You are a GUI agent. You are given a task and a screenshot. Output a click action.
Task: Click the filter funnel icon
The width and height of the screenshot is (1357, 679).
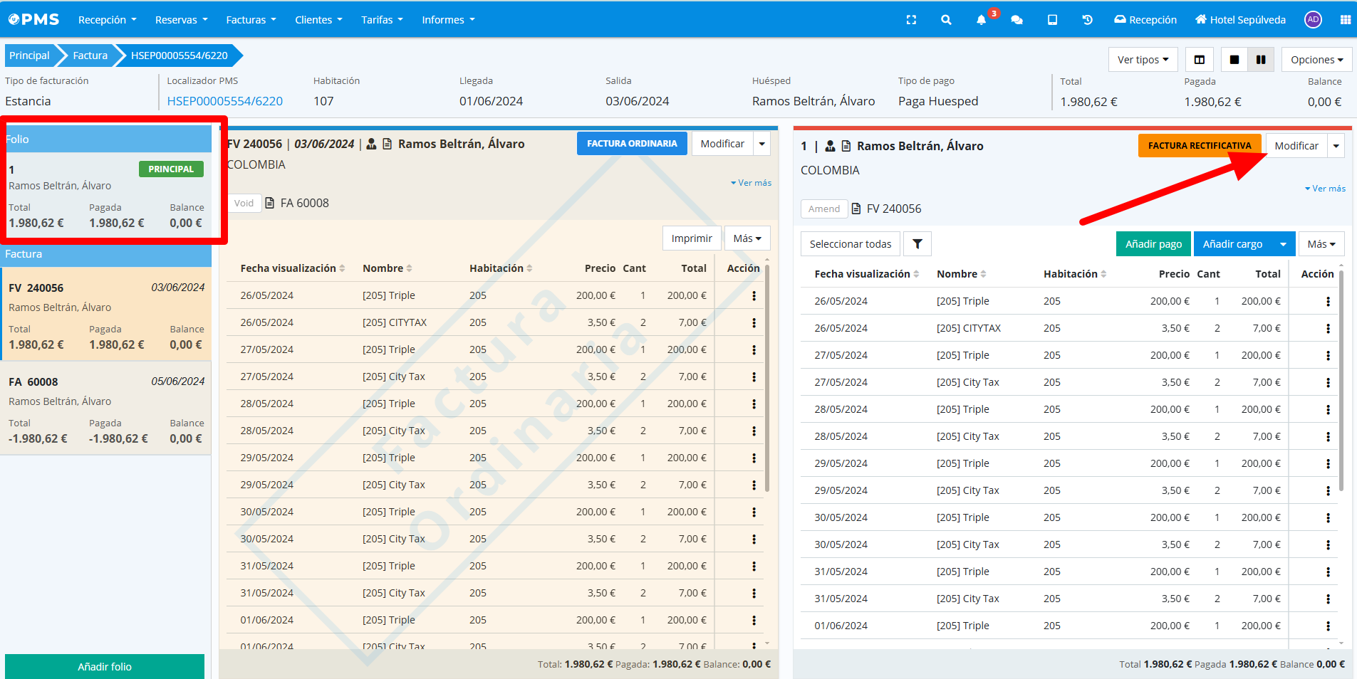tap(917, 244)
